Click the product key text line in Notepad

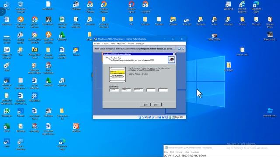pos(185,156)
